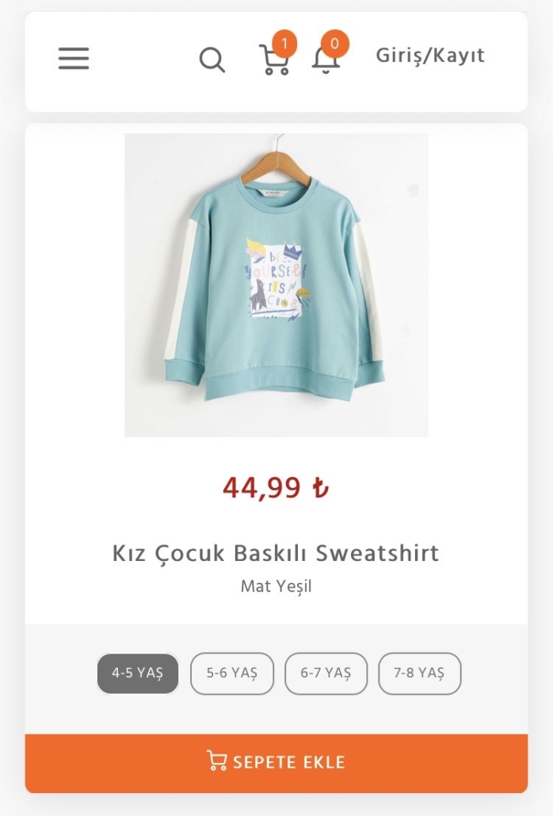
Task: Open the shopping cart icon
Action: (x=273, y=61)
